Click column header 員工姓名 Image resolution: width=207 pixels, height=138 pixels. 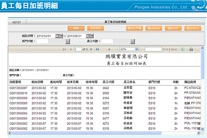point(129,82)
